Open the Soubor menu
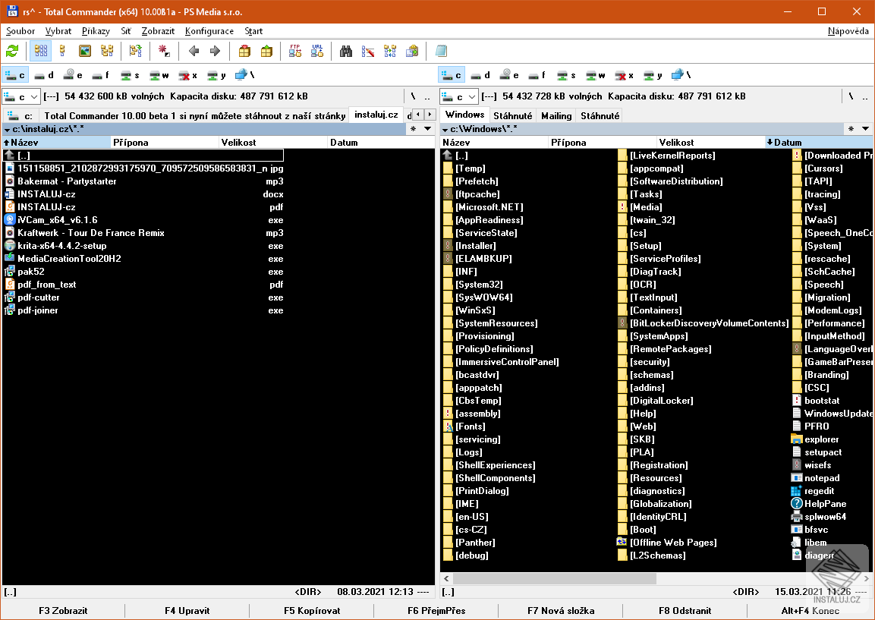 point(20,31)
